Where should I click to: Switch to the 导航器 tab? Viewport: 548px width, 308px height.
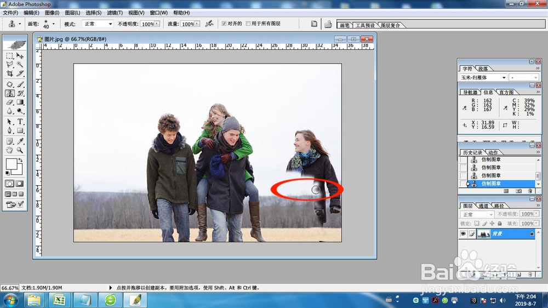[470, 92]
